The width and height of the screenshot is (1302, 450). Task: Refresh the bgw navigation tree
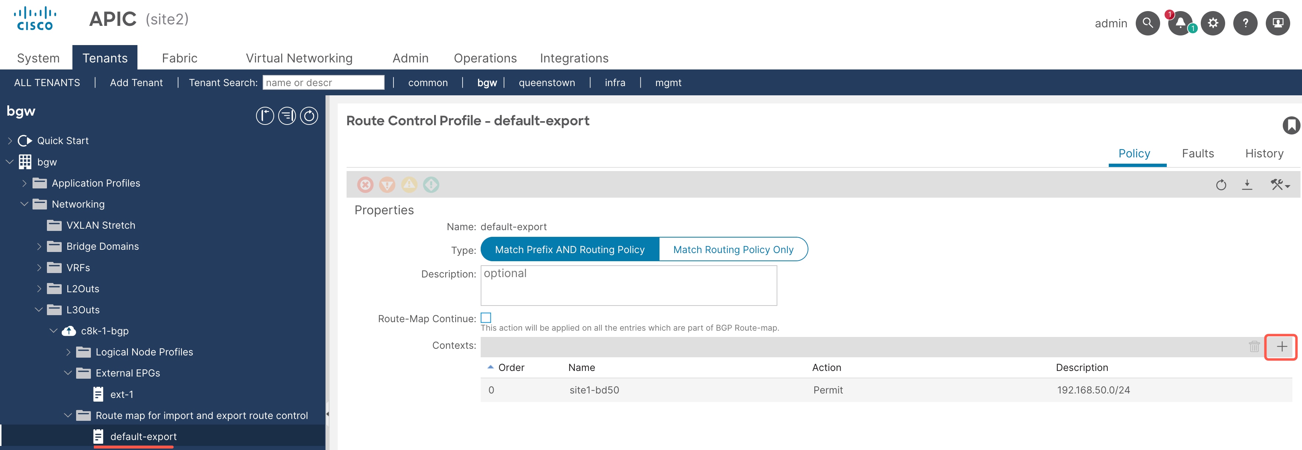309,116
